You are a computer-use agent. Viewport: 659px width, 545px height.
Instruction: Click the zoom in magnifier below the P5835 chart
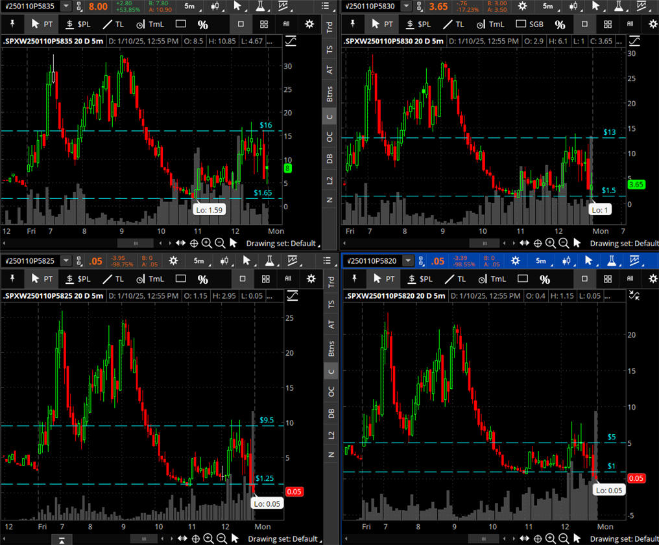pyautogui.click(x=206, y=243)
